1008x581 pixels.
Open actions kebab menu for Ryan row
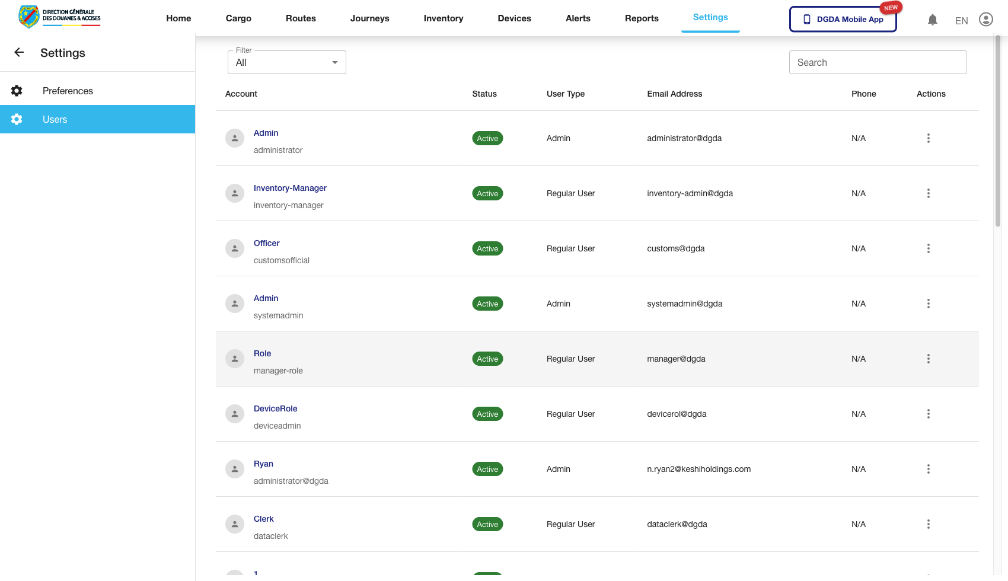point(929,469)
